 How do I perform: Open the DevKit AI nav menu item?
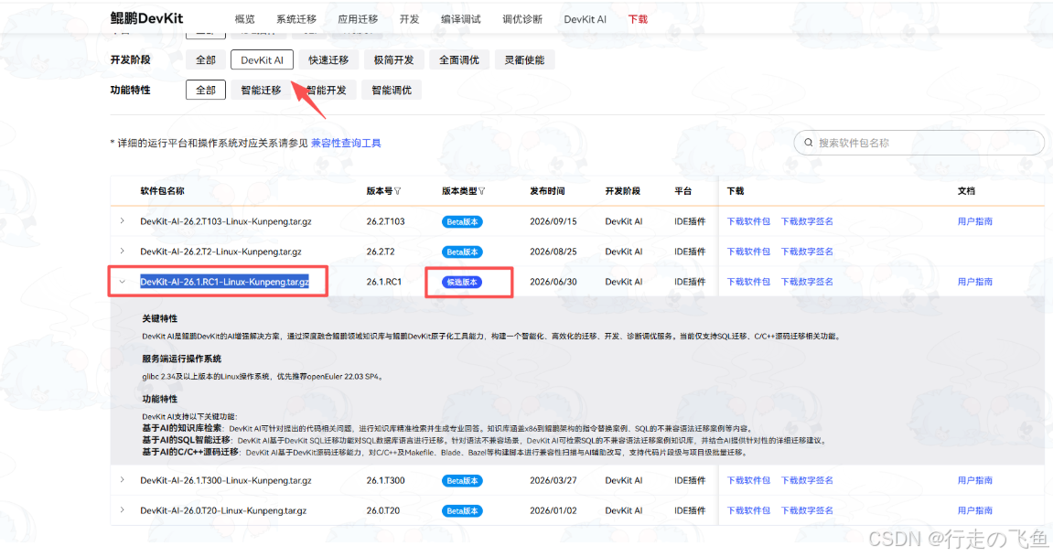585,19
